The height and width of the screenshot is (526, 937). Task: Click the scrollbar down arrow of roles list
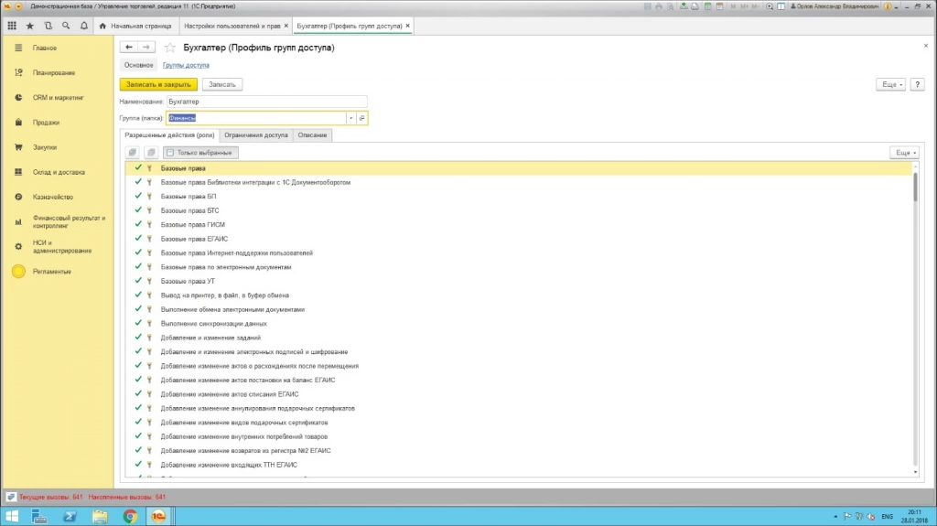point(915,472)
